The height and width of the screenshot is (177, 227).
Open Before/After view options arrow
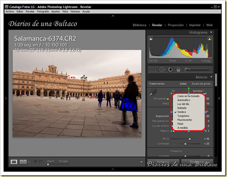pos(29,162)
